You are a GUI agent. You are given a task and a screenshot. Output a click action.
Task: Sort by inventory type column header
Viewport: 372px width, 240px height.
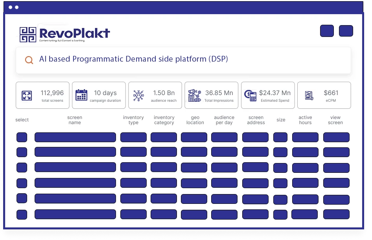pyautogui.click(x=133, y=120)
